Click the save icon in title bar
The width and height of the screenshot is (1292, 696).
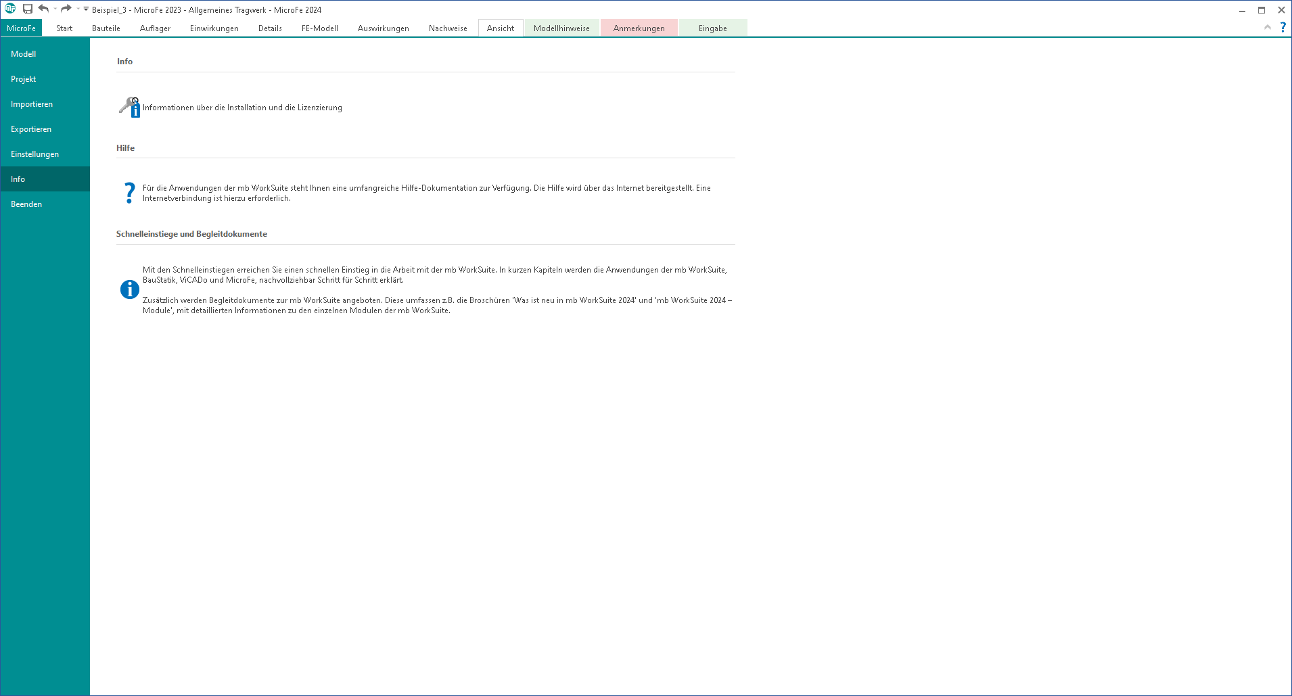[x=28, y=9]
